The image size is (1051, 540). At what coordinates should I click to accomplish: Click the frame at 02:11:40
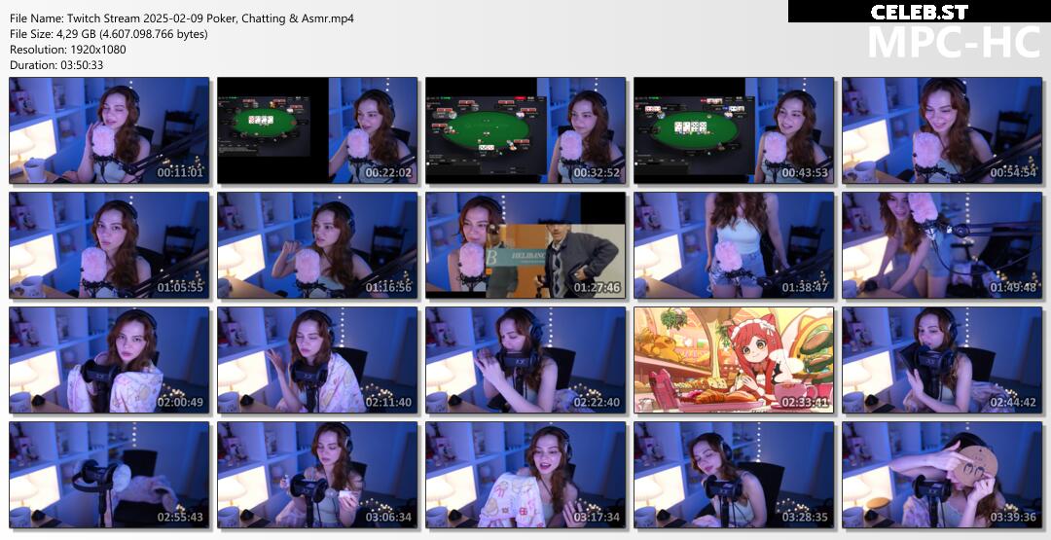(x=317, y=360)
